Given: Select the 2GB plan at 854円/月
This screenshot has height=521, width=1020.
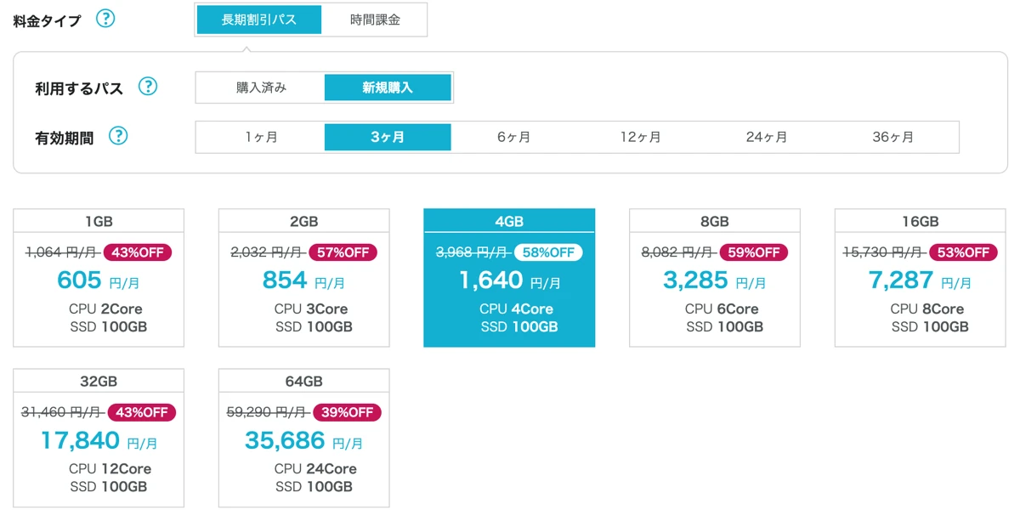Looking at the screenshot, I should click(x=304, y=278).
